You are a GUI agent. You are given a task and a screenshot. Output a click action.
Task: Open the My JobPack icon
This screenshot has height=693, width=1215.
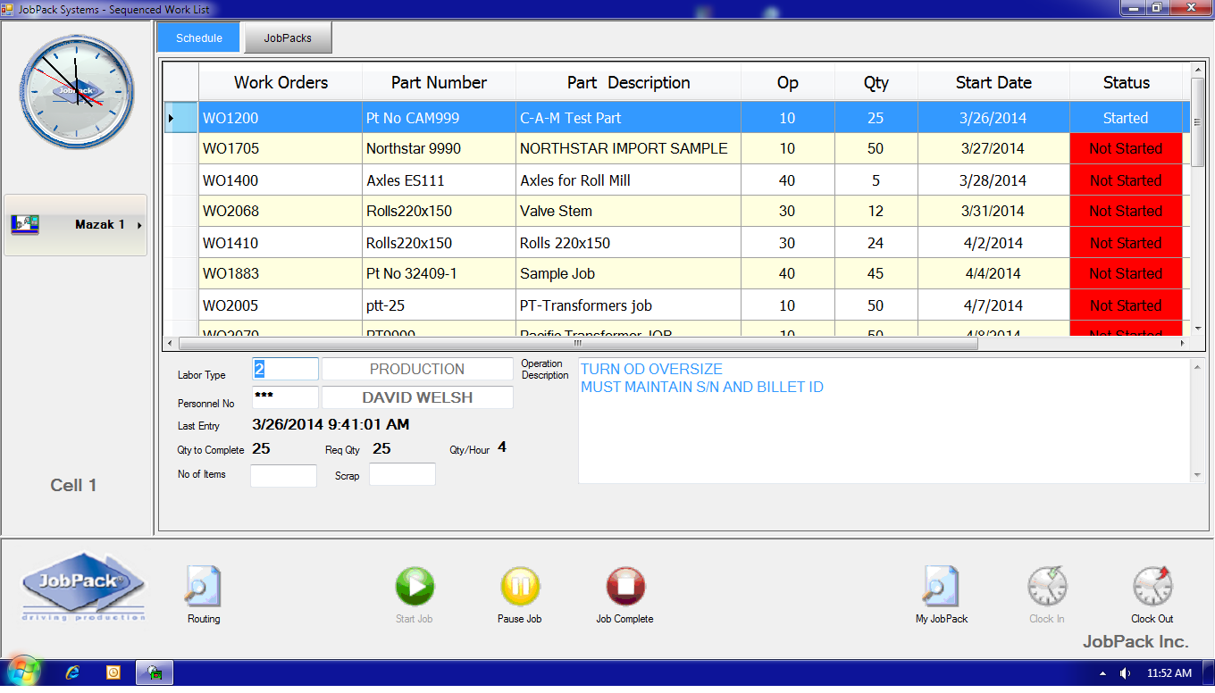point(942,587)
